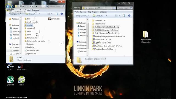
Task: Change view icon in right window toolbar
Action: tap(116, 16)
